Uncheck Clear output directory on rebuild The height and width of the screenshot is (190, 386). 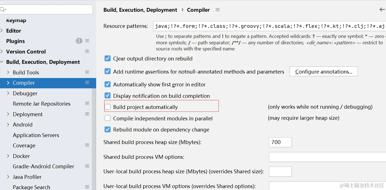(108, 59)
